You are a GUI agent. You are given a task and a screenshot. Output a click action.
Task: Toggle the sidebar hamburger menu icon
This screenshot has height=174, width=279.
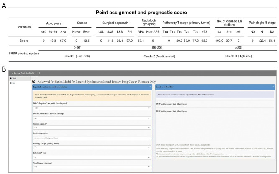pos(39,73)
